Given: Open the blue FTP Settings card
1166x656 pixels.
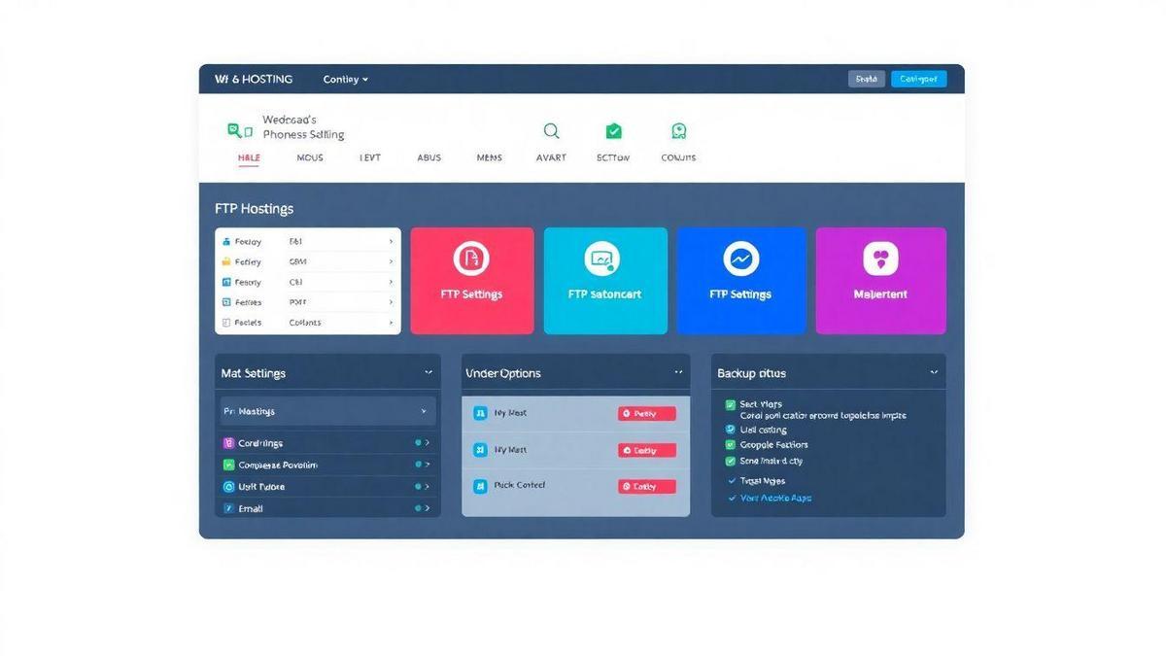Looking at the screenshot, I should (741, 281).
